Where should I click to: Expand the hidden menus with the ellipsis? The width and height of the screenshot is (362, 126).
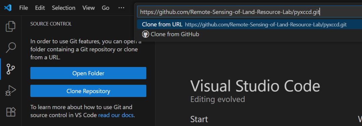point(121,8)
